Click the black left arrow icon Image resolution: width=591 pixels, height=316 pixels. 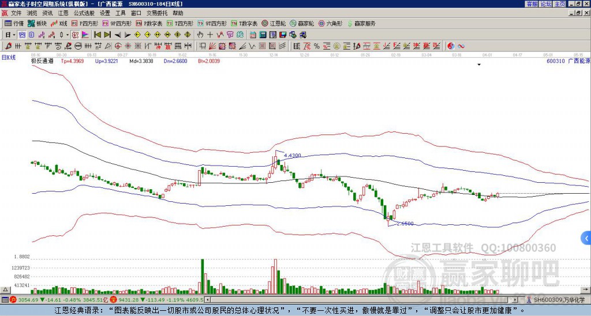pyautogui.click(x=118, y=35)
